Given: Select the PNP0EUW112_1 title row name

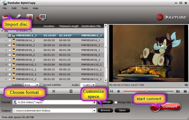Looking at the screenshot, I should tap(26, 74).
